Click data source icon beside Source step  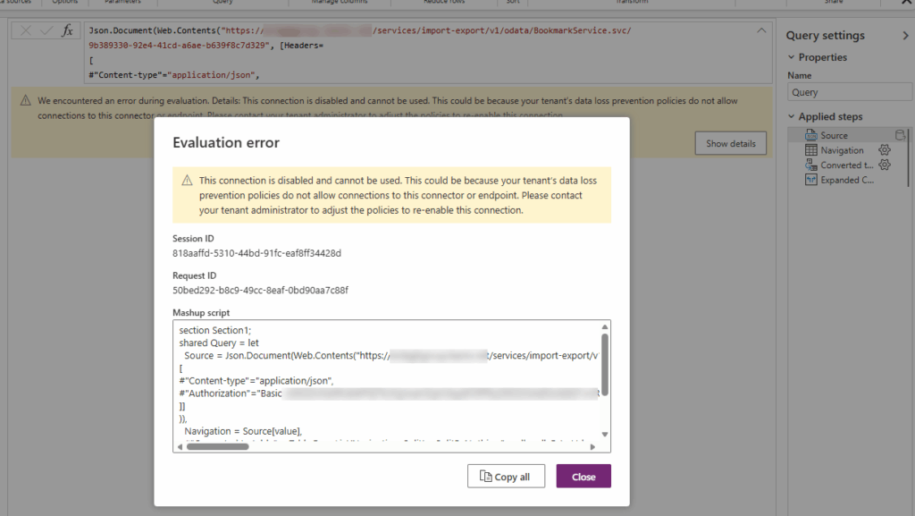coord(901,134)
